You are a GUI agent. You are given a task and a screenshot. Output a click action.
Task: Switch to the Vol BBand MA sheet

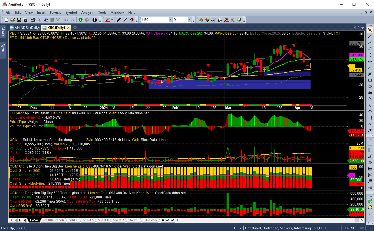click(53, 220)
